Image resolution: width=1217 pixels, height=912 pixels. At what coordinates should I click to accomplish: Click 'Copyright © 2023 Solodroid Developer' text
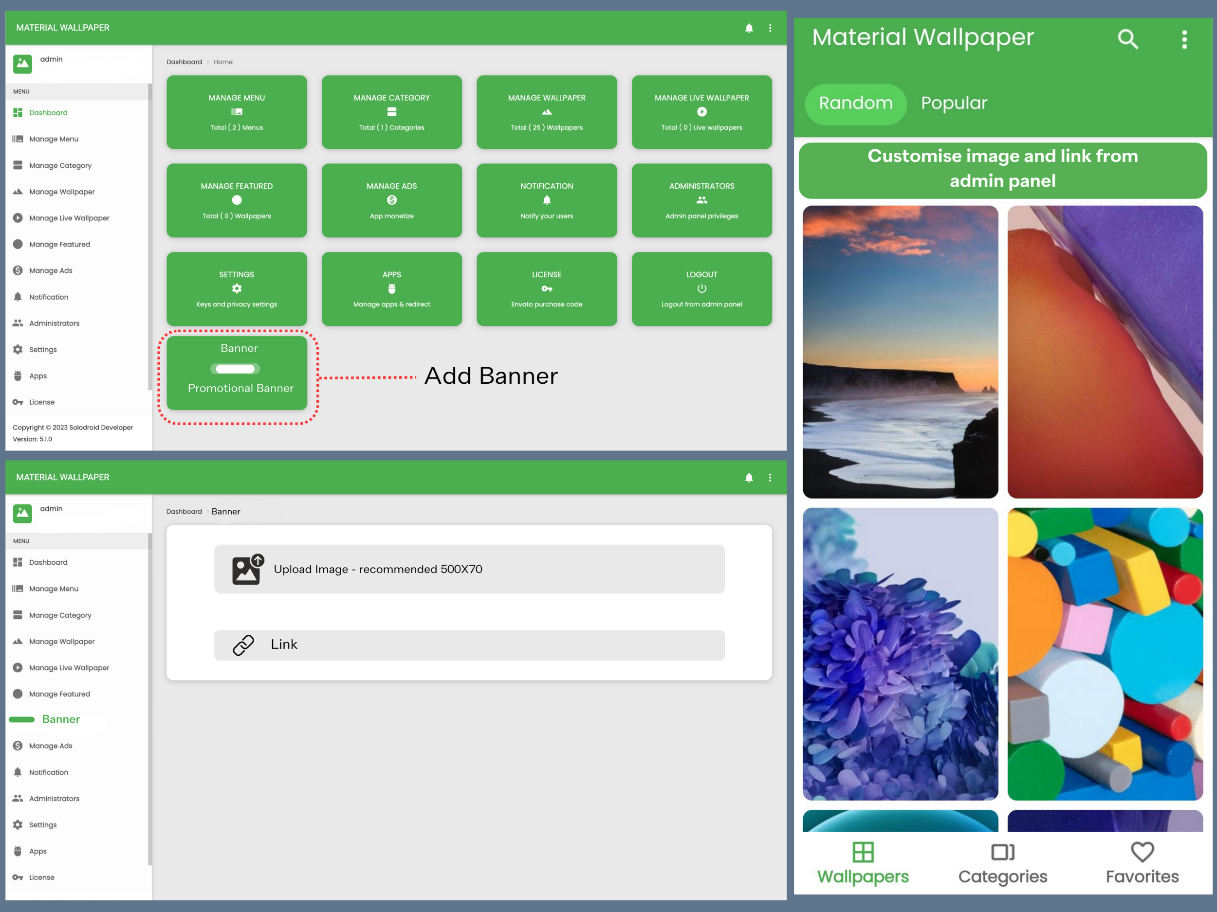click(73, 428)
